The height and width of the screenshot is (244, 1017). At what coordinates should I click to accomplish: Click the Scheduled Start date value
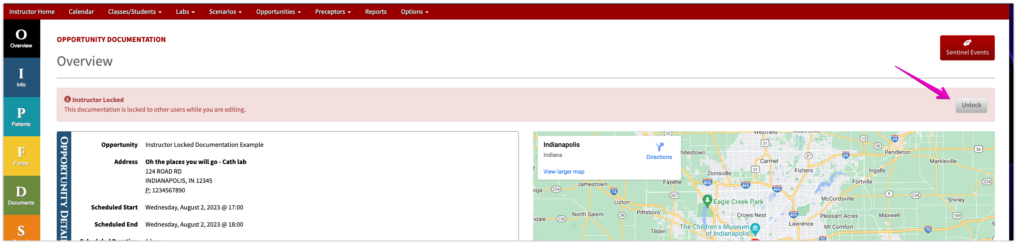194,207
